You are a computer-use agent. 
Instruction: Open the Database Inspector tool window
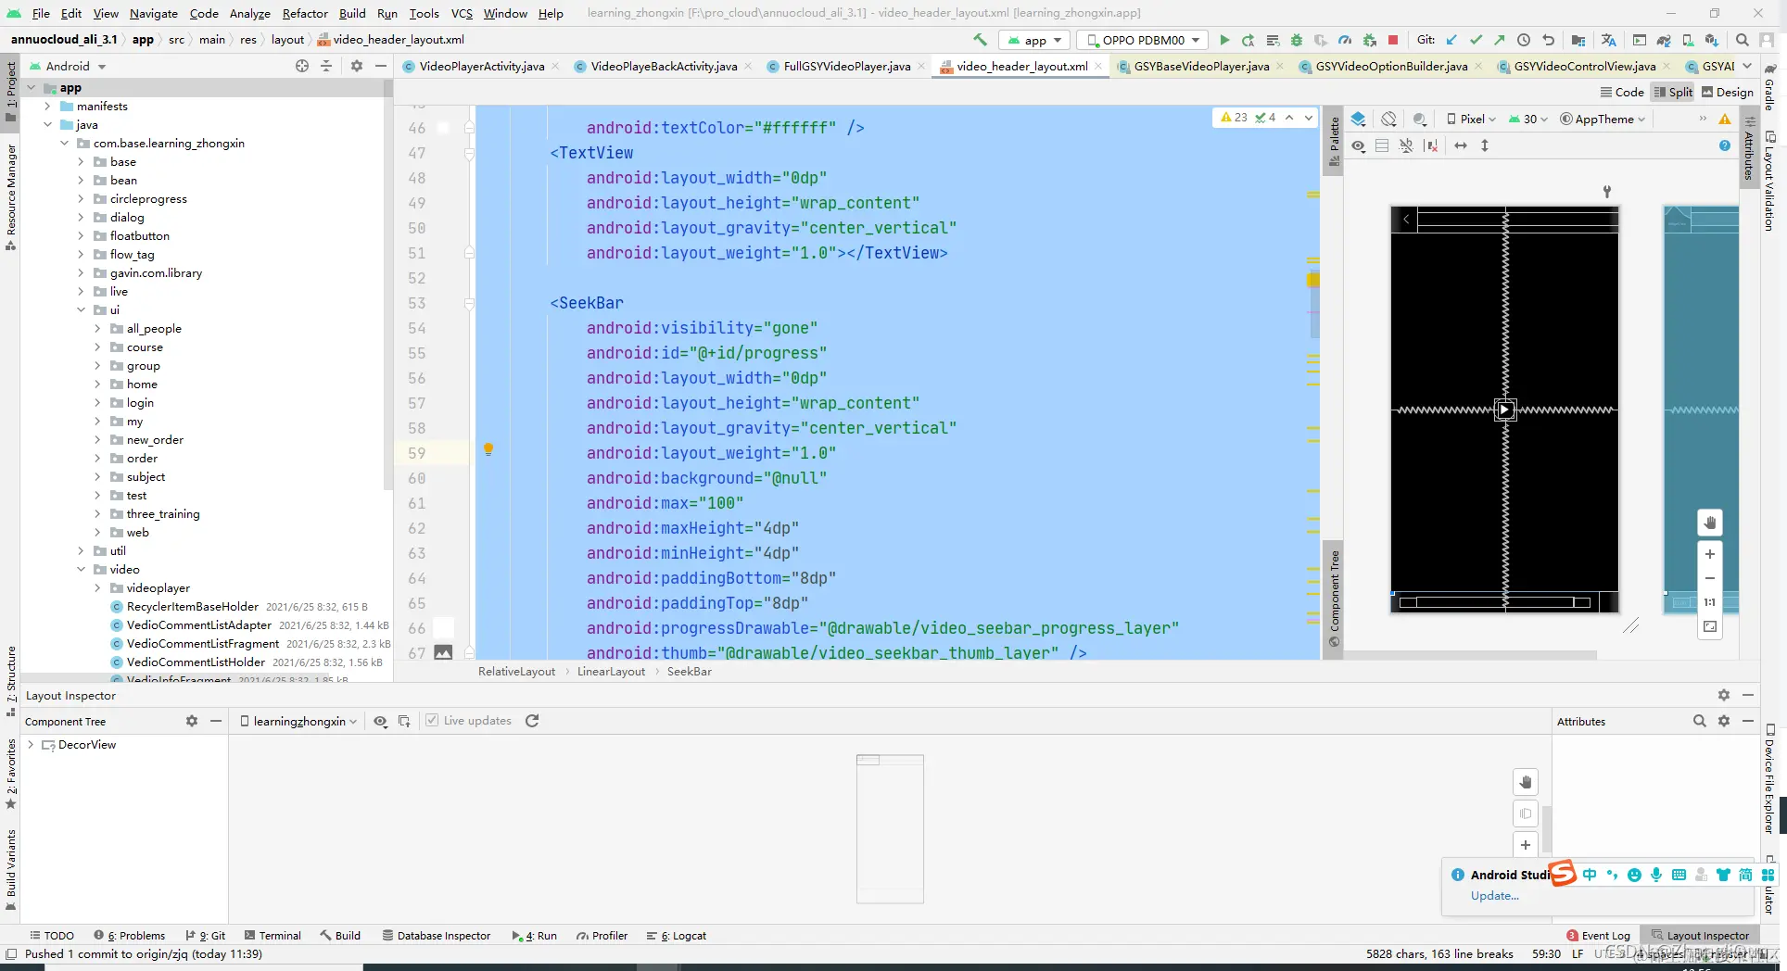(437, 936)
